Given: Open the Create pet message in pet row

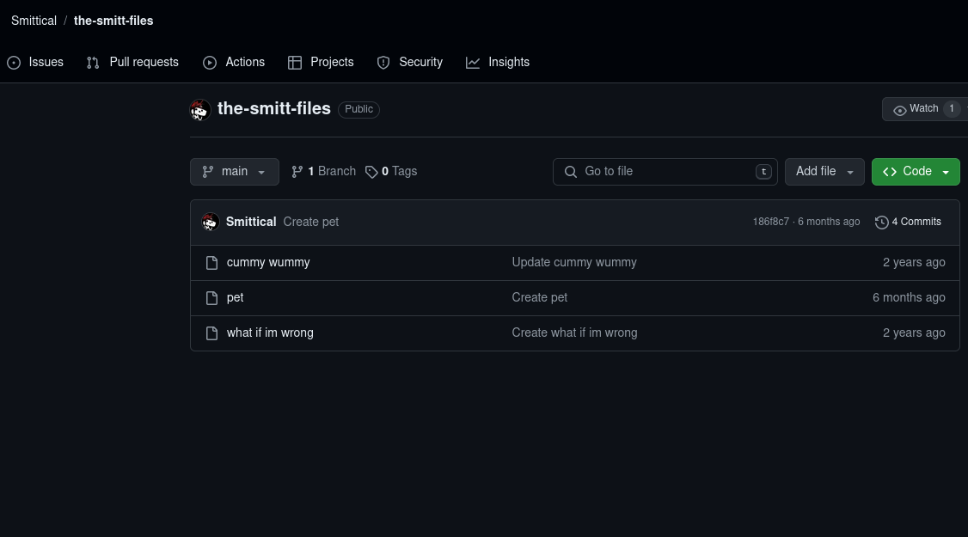Looking at the screenshot, I should 540,297.
